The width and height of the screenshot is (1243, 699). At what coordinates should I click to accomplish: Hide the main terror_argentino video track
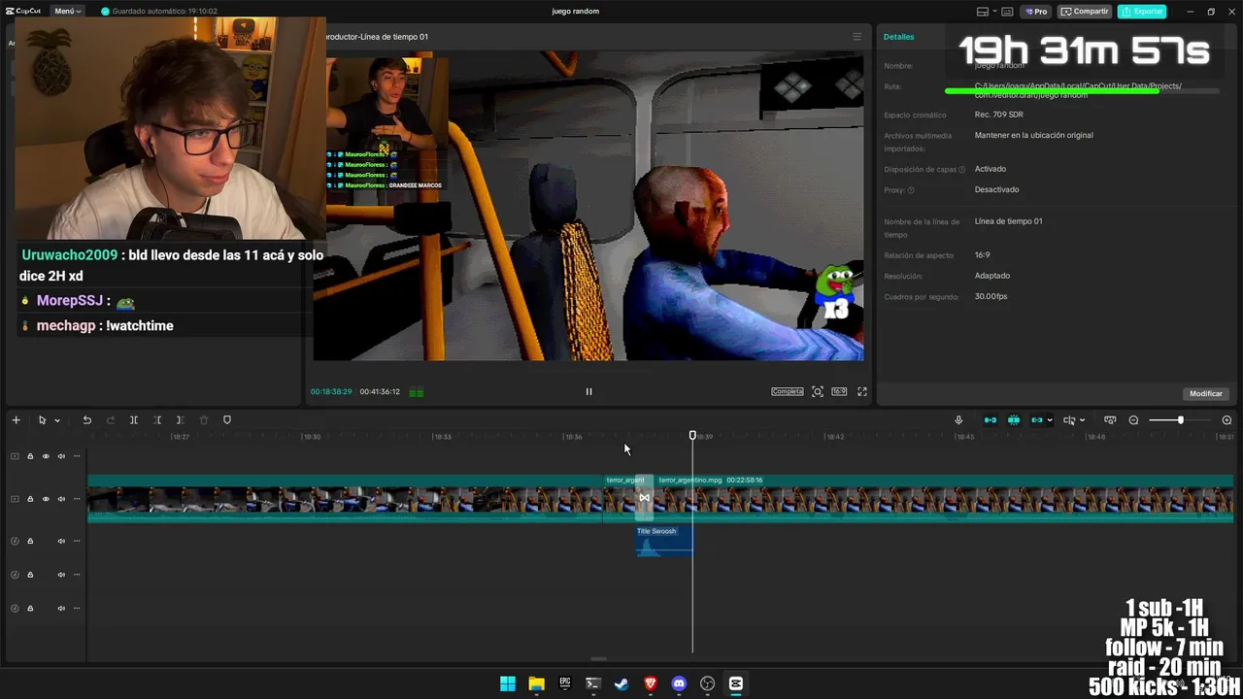[46, 499]
